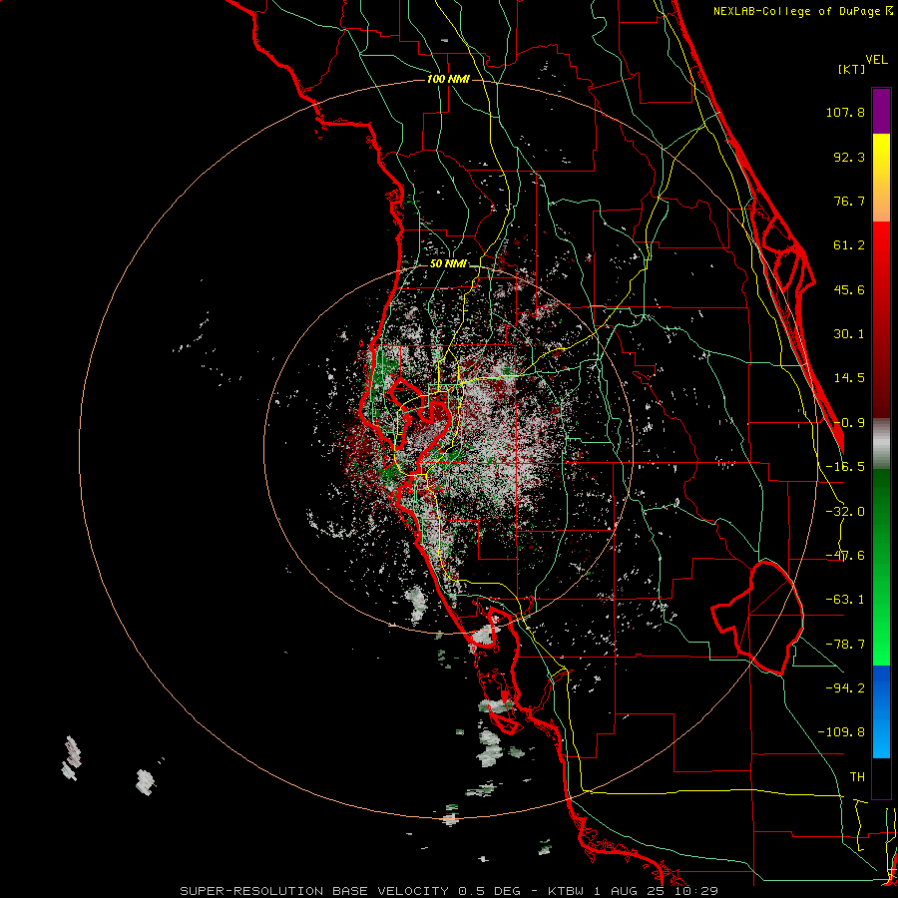The height and width of the screenshot is (898, 898).
Task: Click the blue segment of the color bar
Action: [x=881, y=711]
